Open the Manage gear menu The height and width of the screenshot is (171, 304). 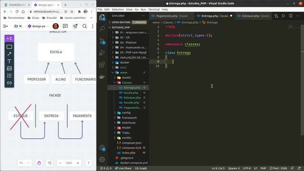coord(102,160)
